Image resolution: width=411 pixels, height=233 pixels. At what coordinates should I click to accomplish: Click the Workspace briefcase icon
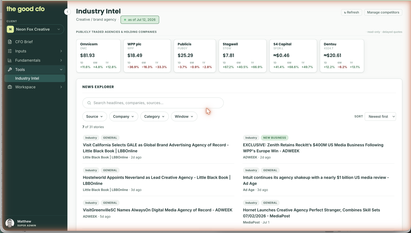point(10,87)
